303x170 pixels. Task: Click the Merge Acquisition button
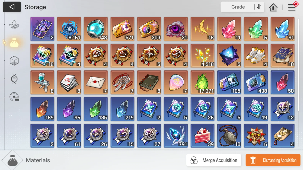click(x=214, y=160)
